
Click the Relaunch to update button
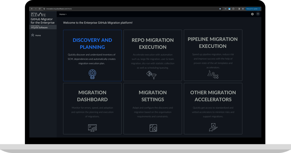252,9
